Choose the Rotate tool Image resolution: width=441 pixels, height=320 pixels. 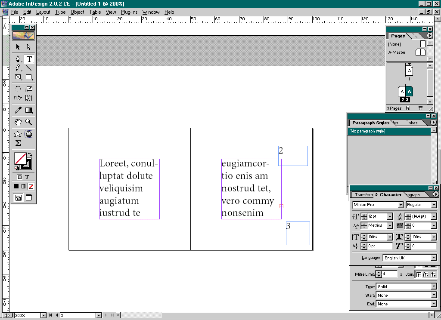pos(18,89)
